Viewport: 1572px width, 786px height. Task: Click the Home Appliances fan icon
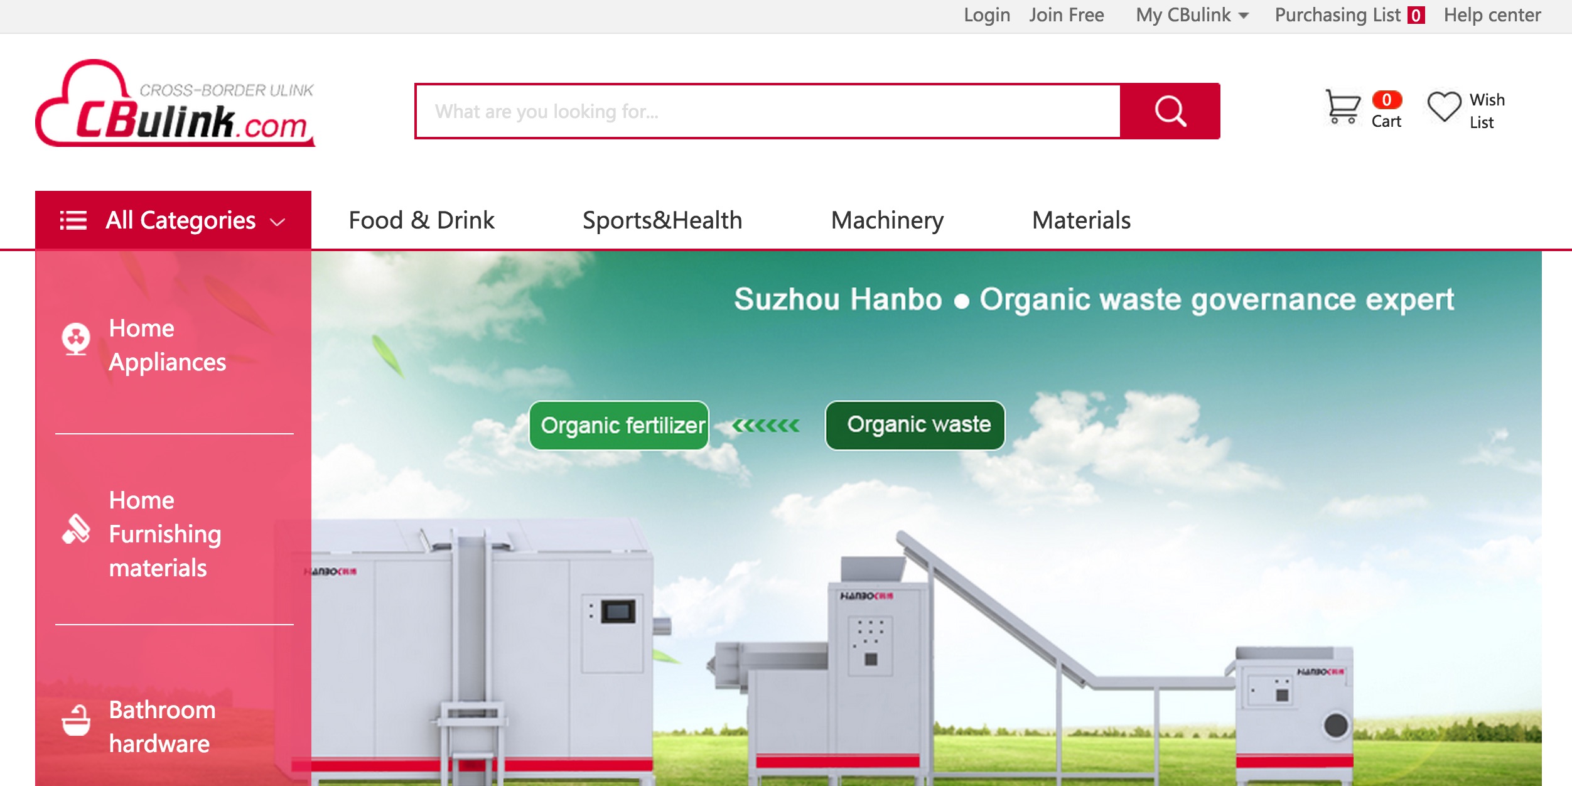[76, 339]
